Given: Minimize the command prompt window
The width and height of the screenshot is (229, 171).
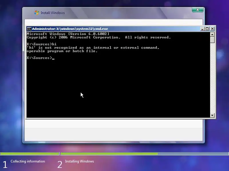Looking at the screenshot, I should point(202,29).
